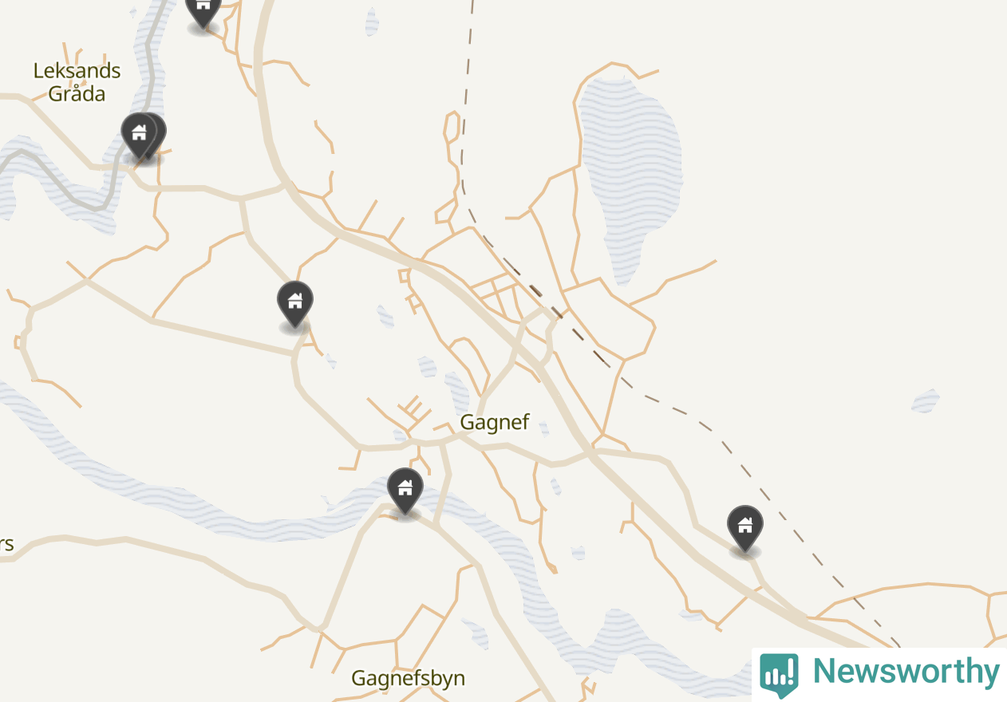Select the Gagnefsbyn place label
The image size is (1007, 702).
(x=409, y=679)
